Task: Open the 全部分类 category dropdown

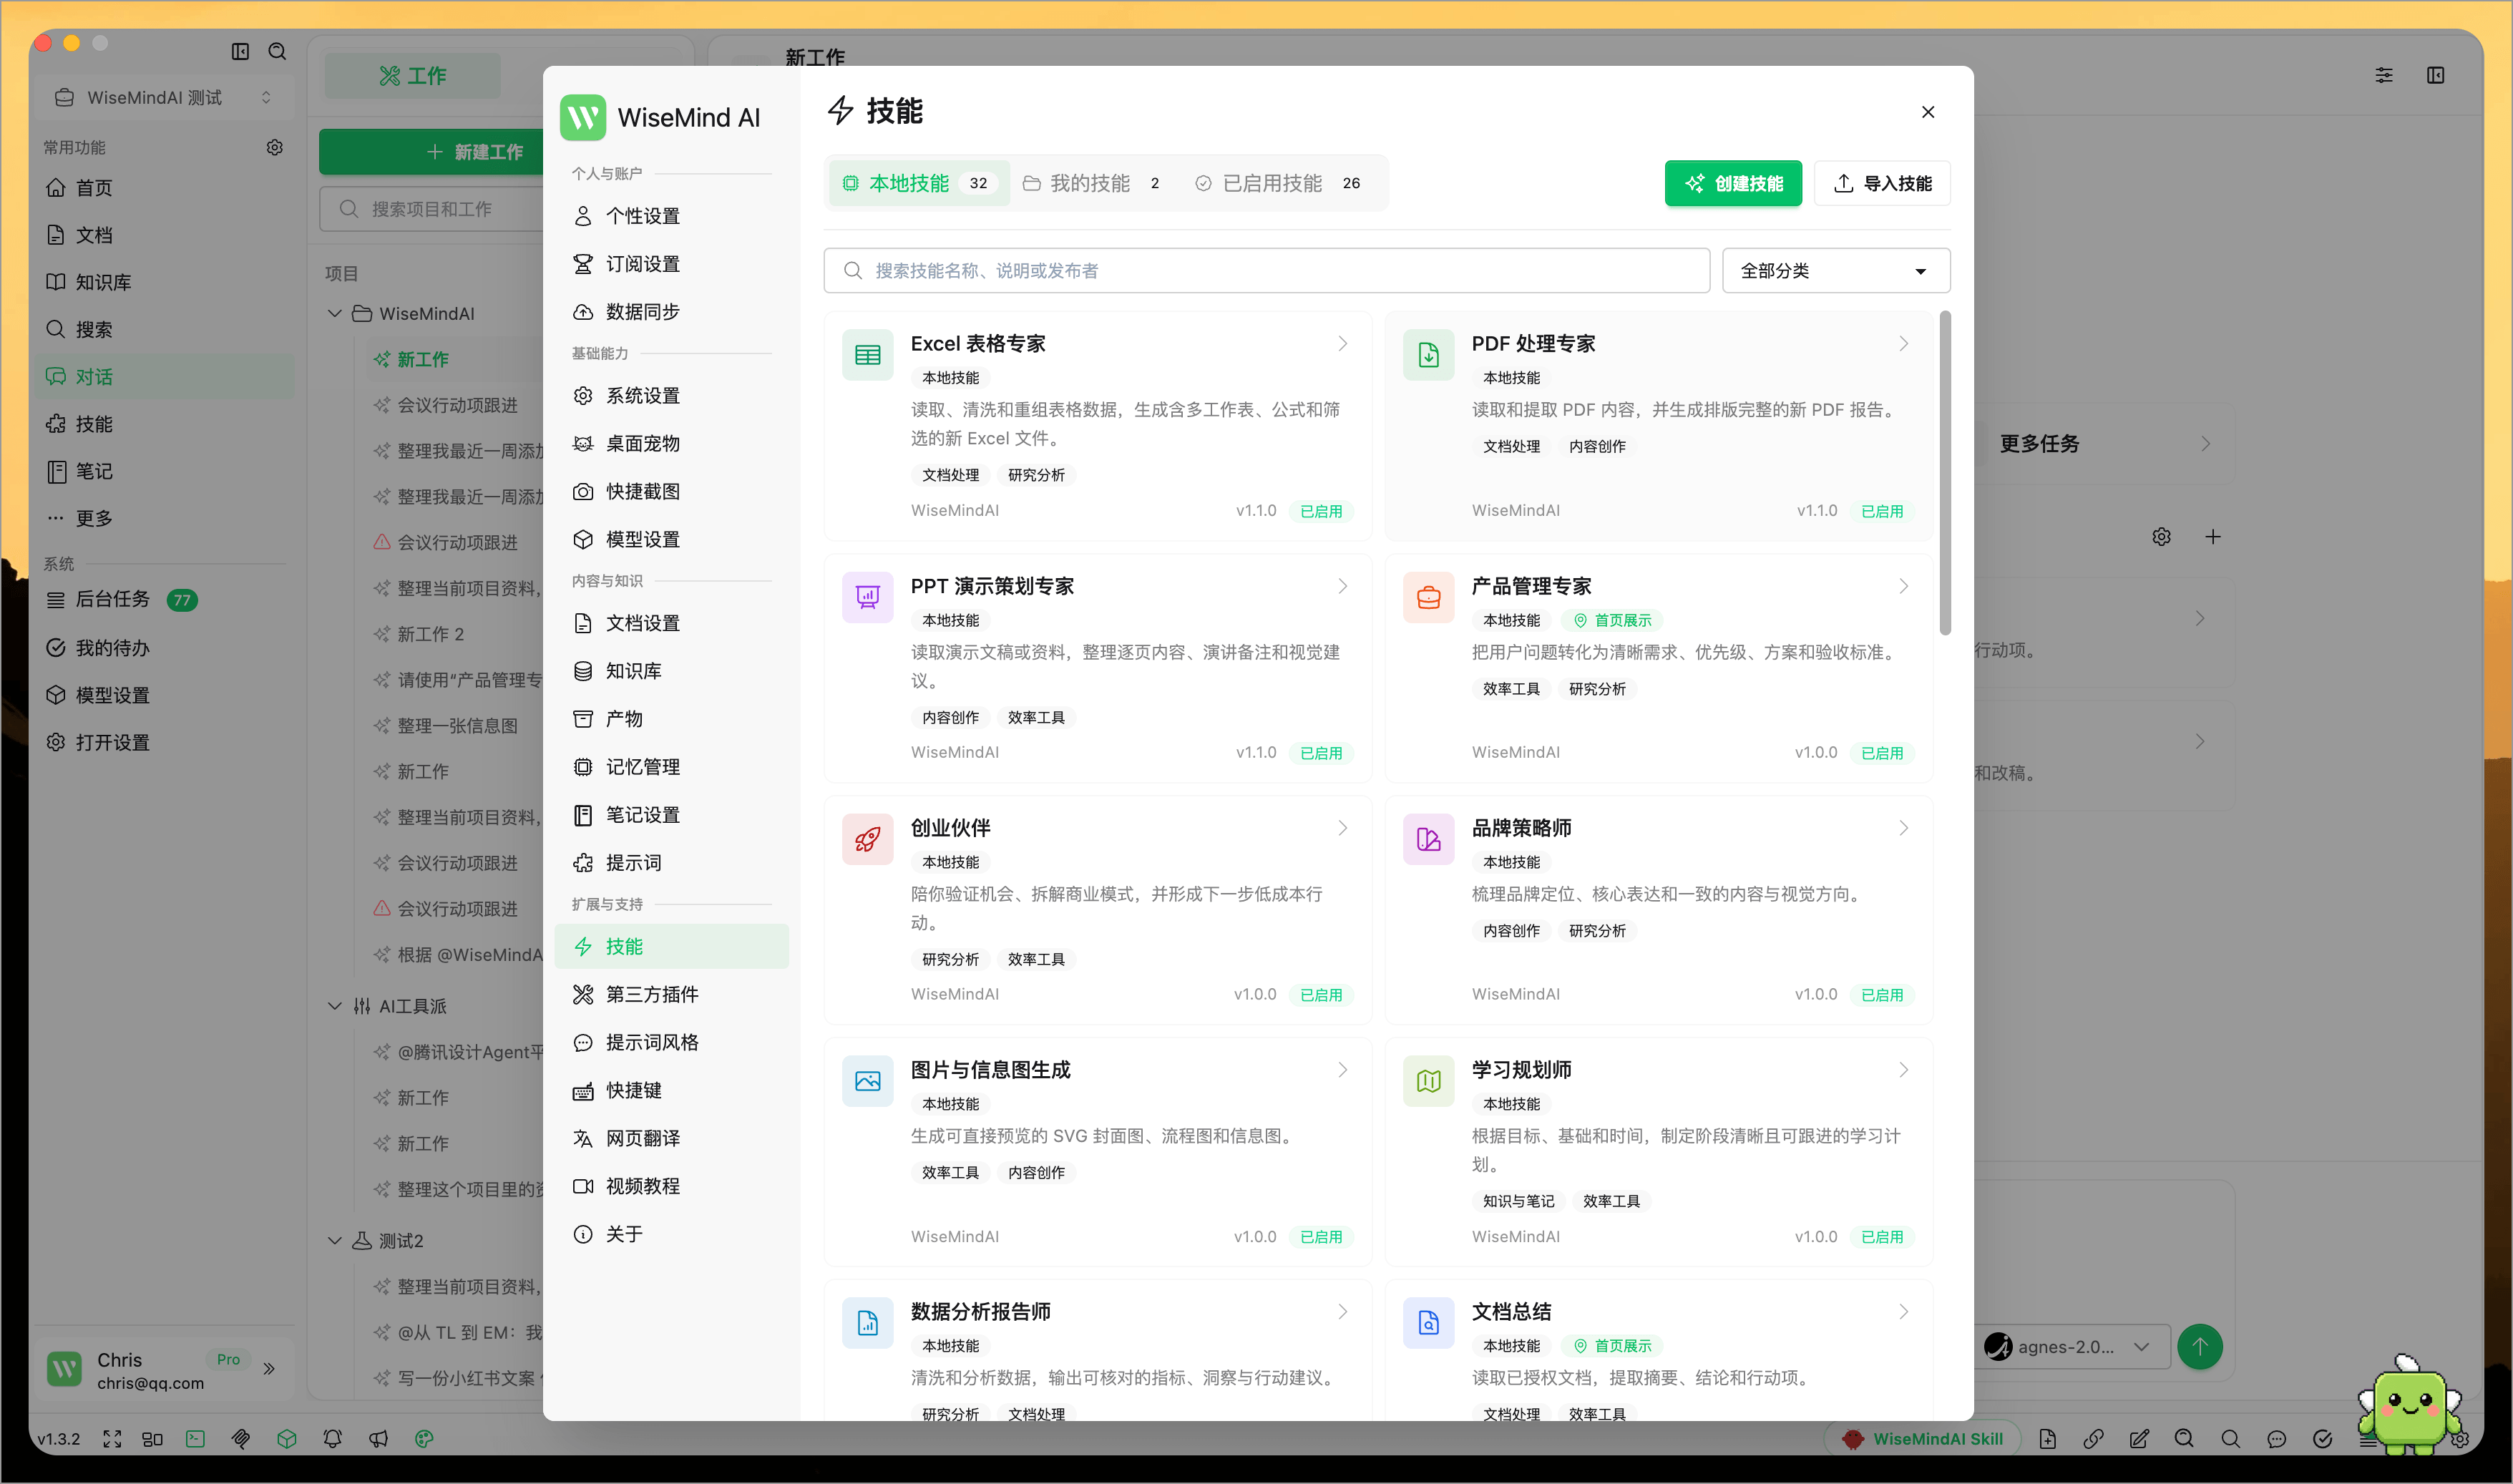Action: pyautogui.click(x=1835, y=270)
